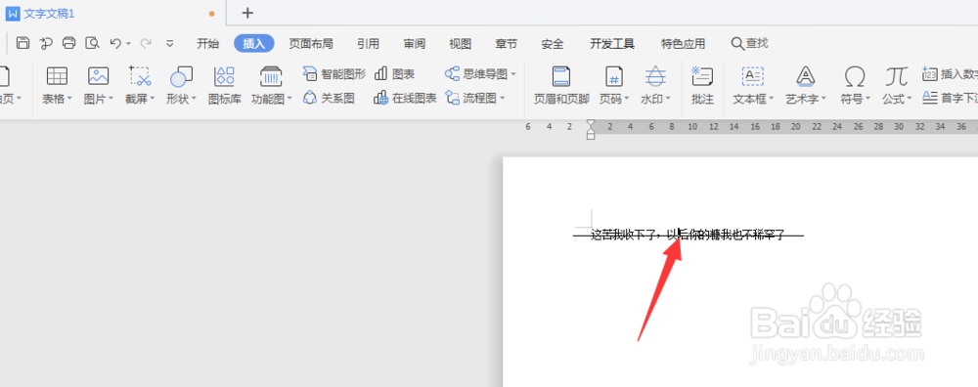978x387 pixels.
Task: Click the first-line indent marker on ruler
Action: tap(591, 124)
